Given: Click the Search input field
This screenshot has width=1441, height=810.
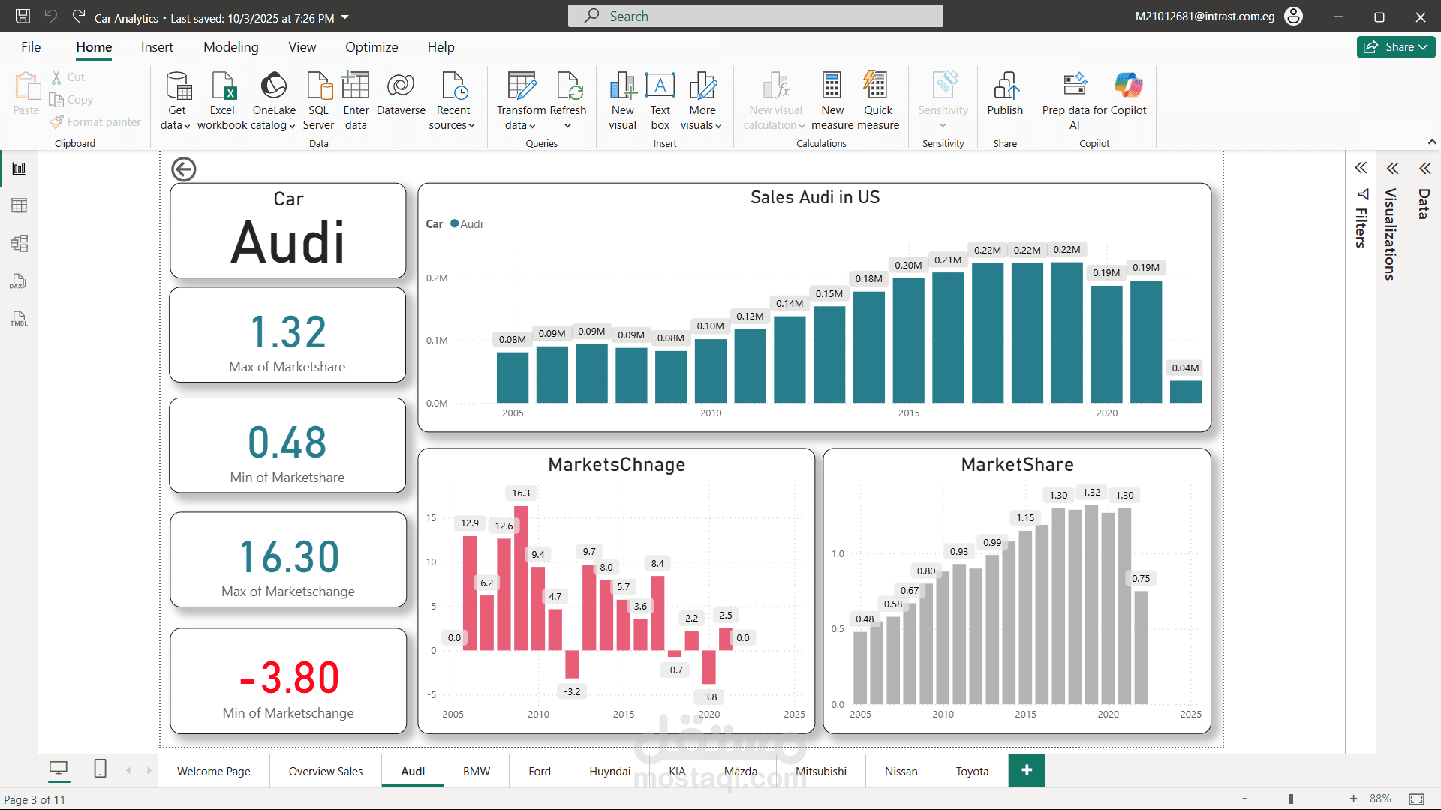Looking at the screenshot, I should (x=755, y=16).
